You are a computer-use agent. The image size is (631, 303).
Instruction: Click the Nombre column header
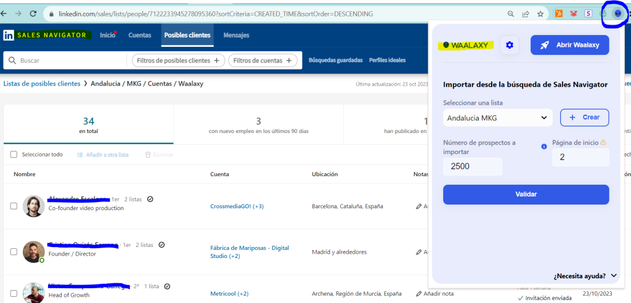(x=25, y=174)
